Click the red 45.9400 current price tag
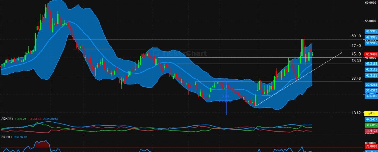This screenshot has height=152, width=378. (x=370, y=54)
